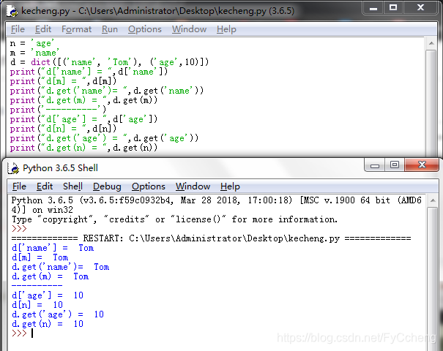Click the Shell vertical scrollbar track
Viewport: 443px width, 351px height.
tap(433, 278)
